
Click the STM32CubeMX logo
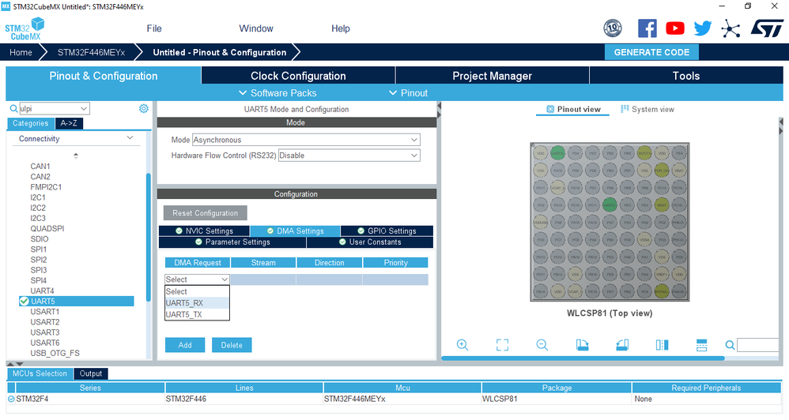point(25,29)
